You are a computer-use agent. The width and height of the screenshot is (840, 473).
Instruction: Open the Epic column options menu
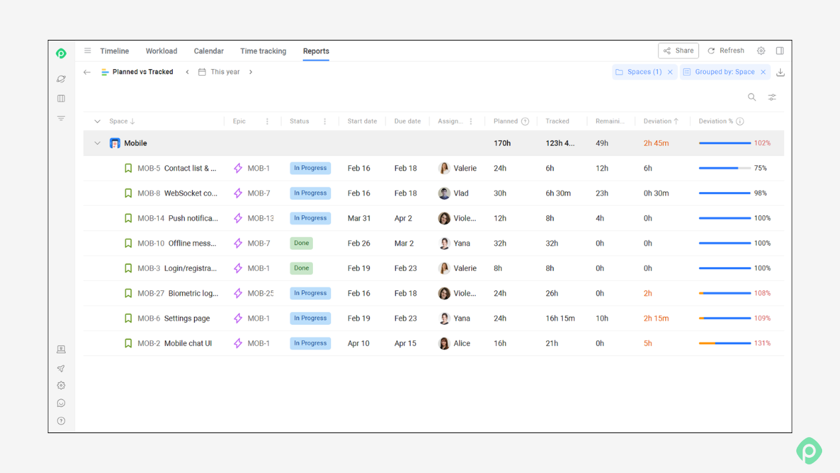[x=267, y=122]
